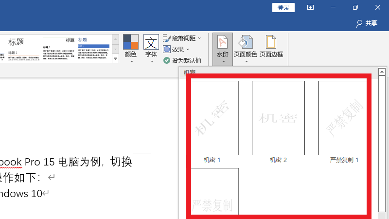The image size is (389, 219).
Task: Open 页面边框 (Page Borders) dialog
Action: [x=271, y=43]
